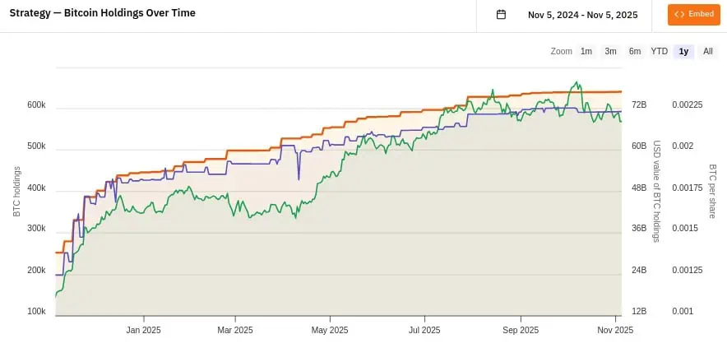Screen dimensions: 727x348
Task: Choose the YTD zoom option
Action: 660,51
